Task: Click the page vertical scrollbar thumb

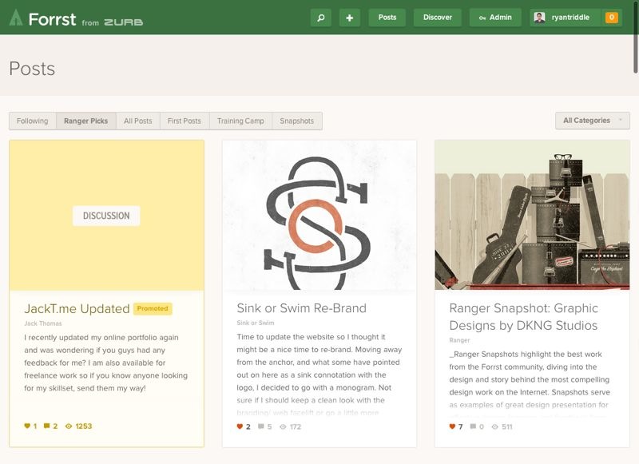Action: coord(635,37)
